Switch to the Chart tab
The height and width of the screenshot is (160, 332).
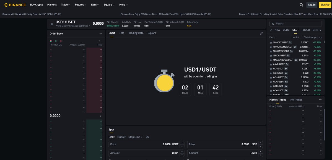coord(112,33)
